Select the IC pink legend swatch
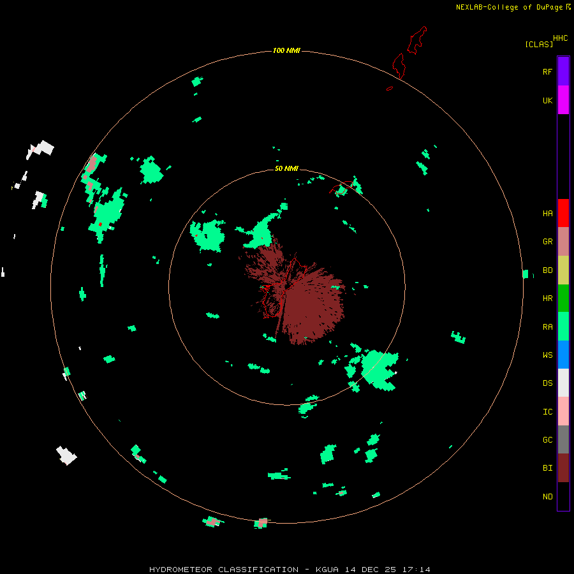 [563, 411]
